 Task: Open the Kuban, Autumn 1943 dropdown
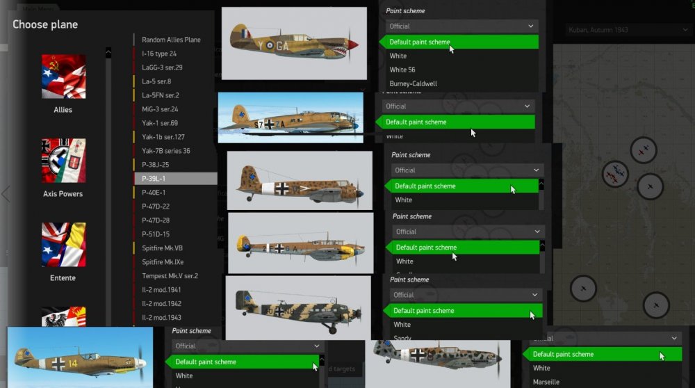pyautogui.click(x=628, y=30)
